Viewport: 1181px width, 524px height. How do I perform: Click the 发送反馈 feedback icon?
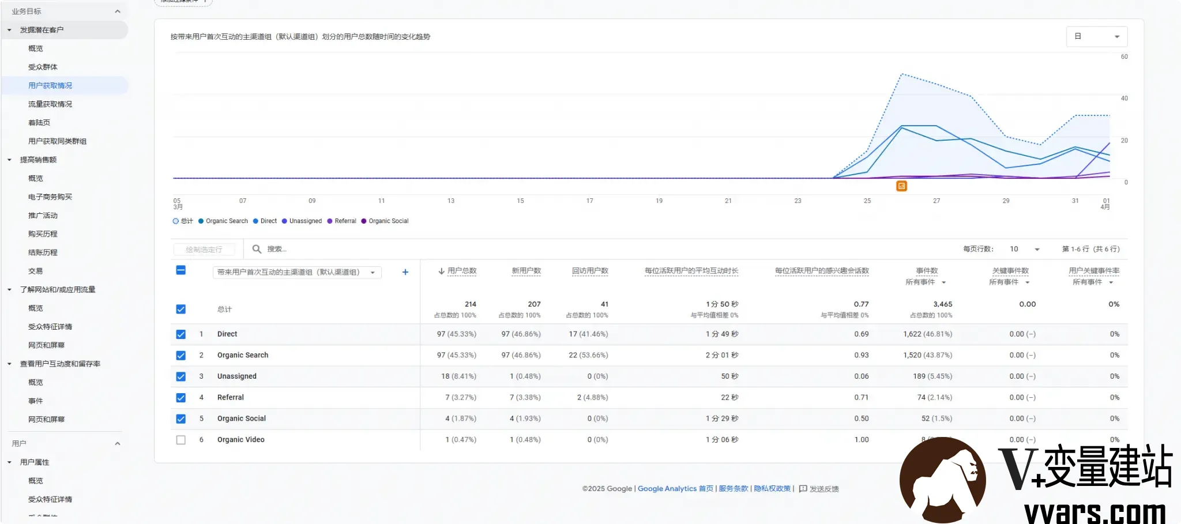click(803, 489)
